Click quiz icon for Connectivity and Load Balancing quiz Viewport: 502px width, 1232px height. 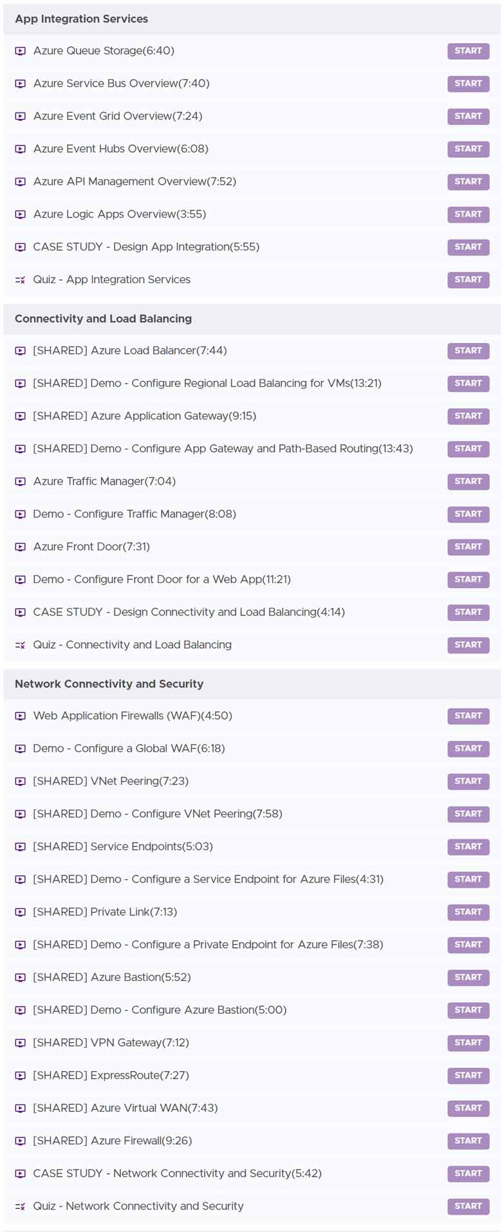click(x=21, y=645)
